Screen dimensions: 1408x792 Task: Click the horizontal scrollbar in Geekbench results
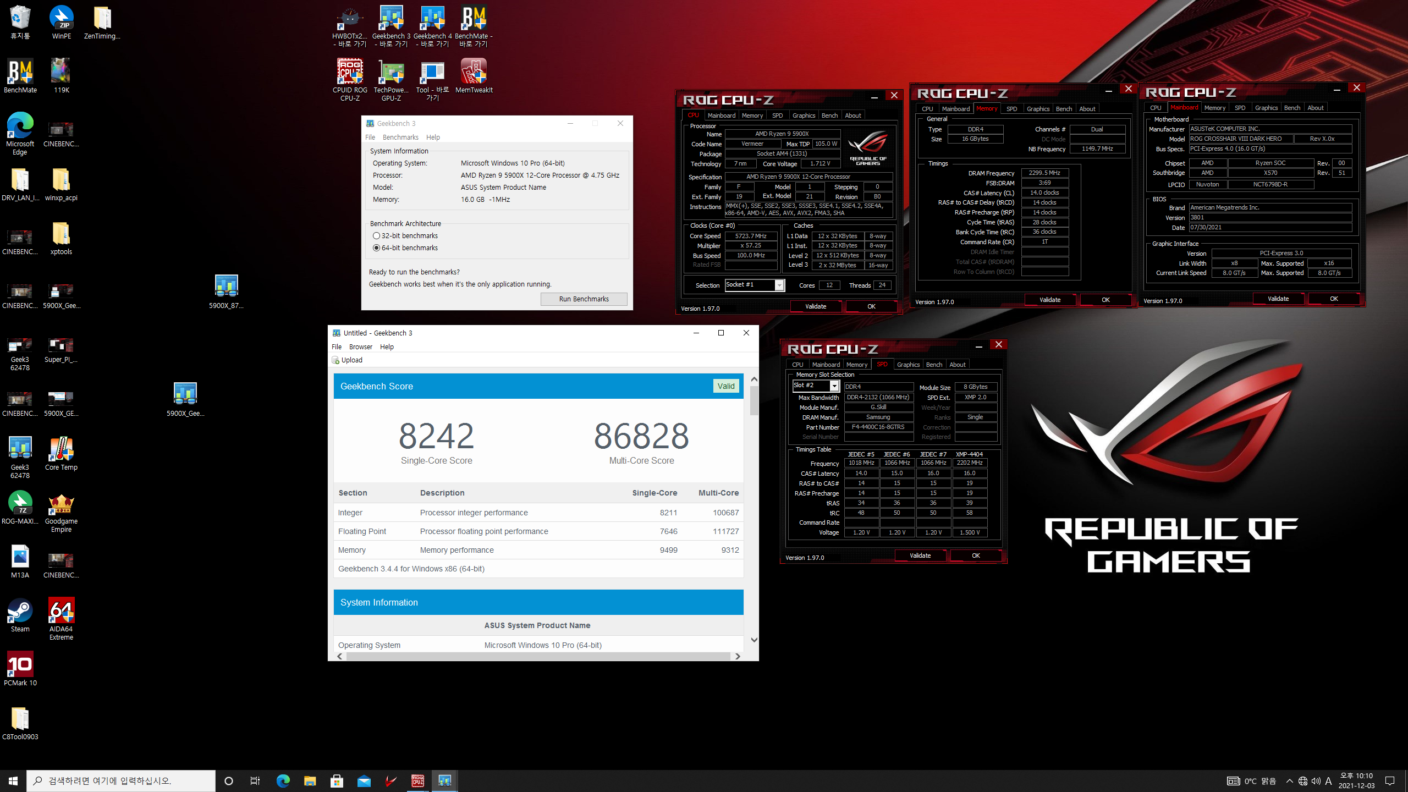coord(538,656)
